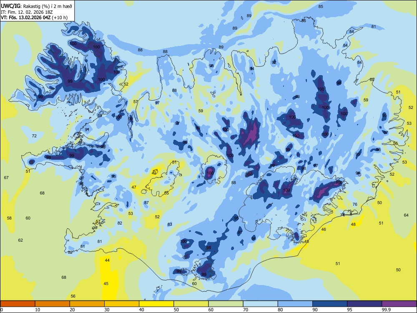Viewport: 417px width, 313px height.
Task: Click the 95–99.9 navy legend swatch
Action: (364, 304)
